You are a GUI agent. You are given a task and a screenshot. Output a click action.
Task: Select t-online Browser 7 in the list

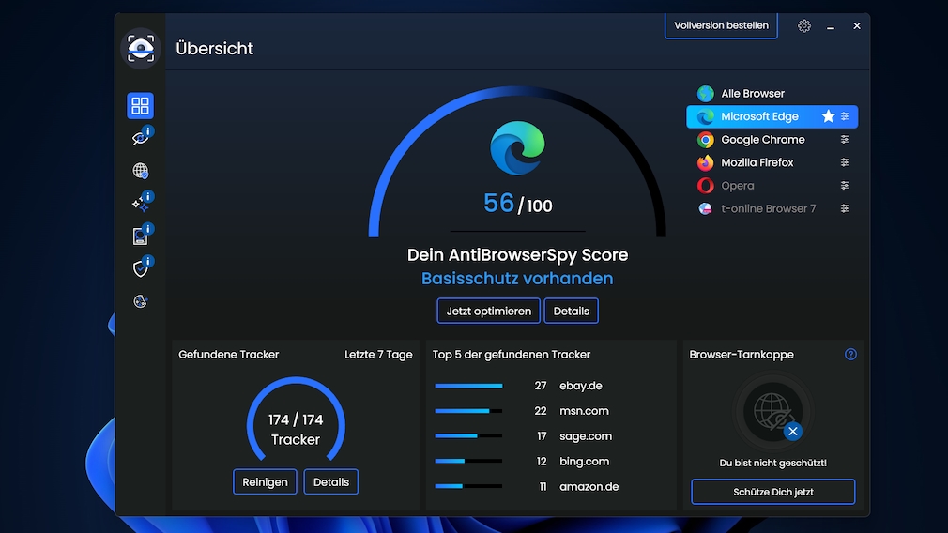coord(772,208)
